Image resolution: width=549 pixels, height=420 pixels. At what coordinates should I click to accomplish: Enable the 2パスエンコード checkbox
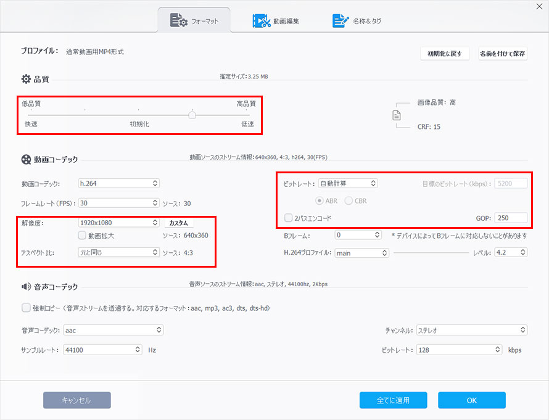click(x=287, y=218)
